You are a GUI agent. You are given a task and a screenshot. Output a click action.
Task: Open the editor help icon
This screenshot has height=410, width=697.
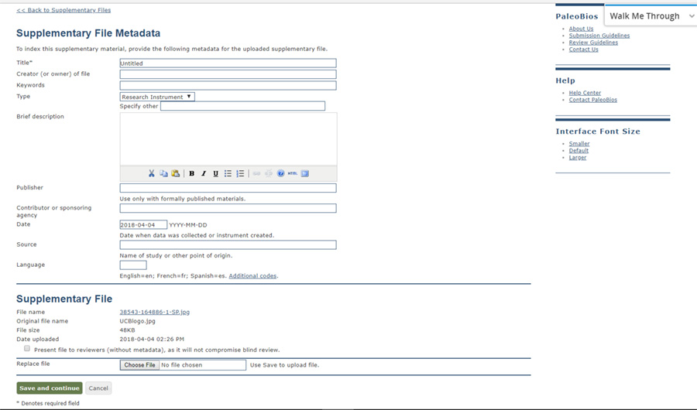pos(280,173)
